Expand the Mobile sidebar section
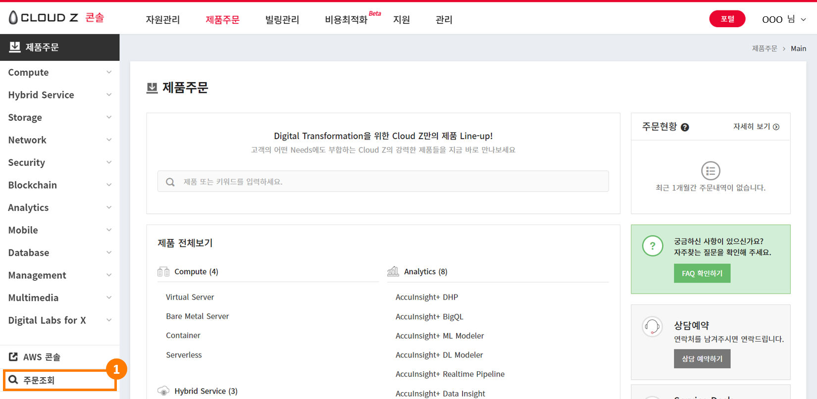This screenshot has width=817, height=399. click(59, 230)
